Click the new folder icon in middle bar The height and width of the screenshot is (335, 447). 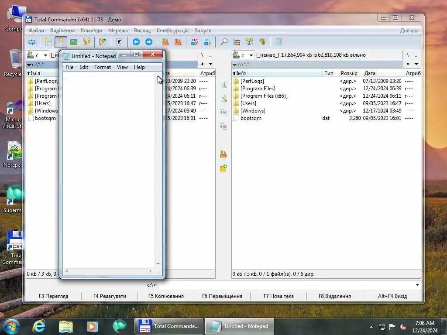point(224,168)
